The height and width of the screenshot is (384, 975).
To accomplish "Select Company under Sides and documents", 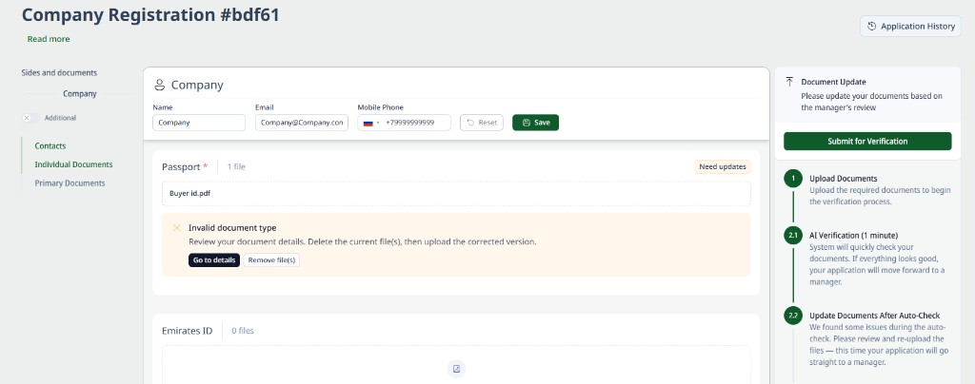I will (x=80, y=94).
